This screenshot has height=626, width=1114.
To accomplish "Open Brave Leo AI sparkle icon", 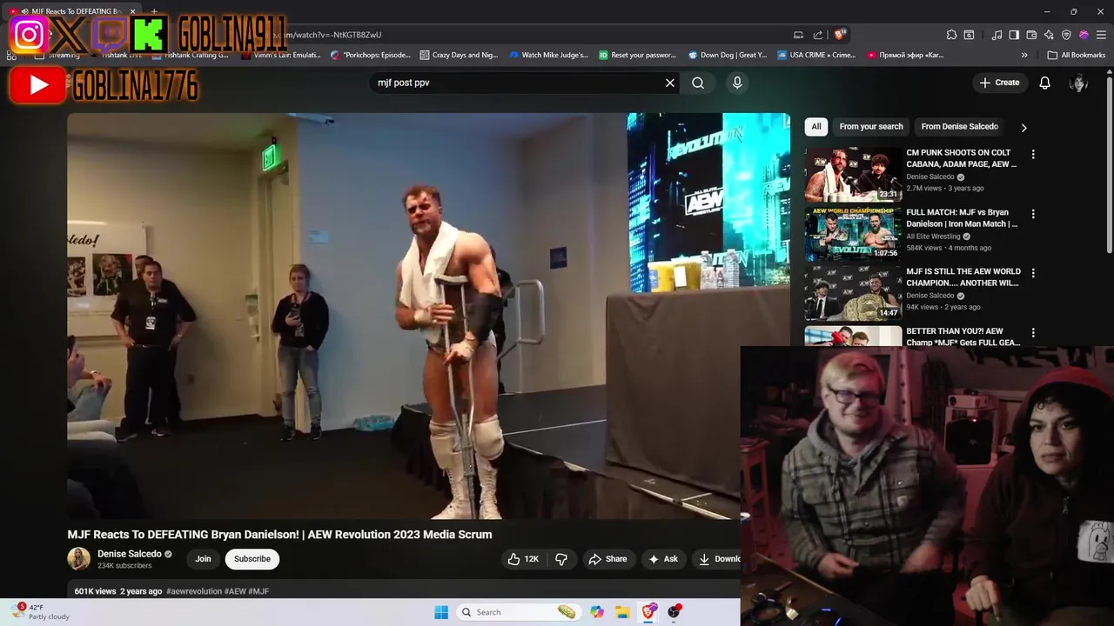I will coord(1049,35).
